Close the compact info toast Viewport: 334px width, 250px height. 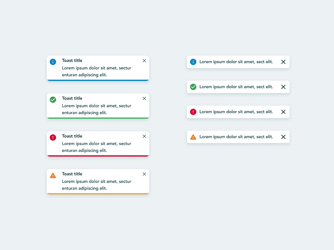283,62
